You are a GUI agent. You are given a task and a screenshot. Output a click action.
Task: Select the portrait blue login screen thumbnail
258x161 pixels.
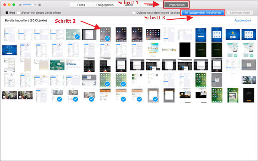pyautogui.click(x=201, y=35)
